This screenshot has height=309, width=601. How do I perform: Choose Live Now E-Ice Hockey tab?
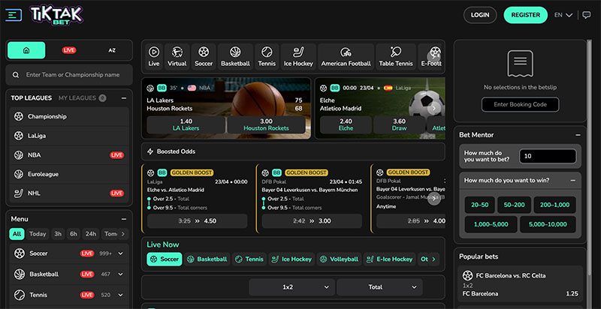pos(389,259)
